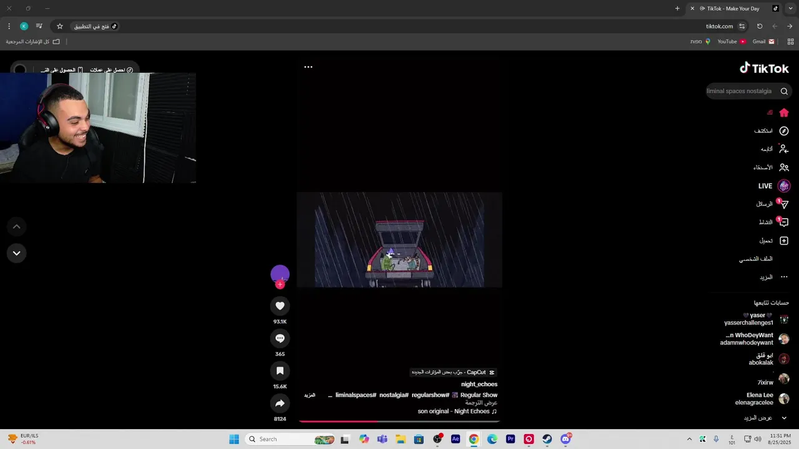799x449 pixels.
Task: Click Get coins (احصل على عملات) button
Action: (x=112, y=70)
